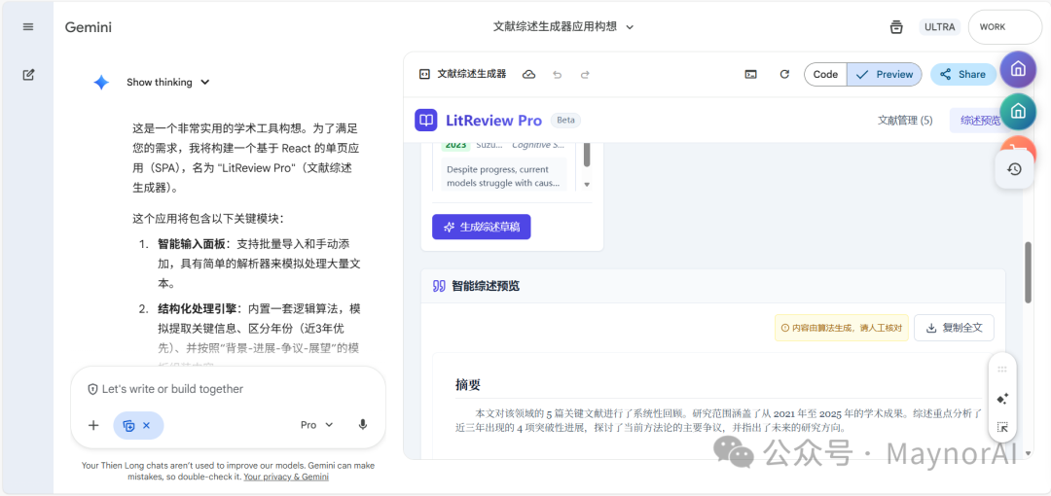The width and height of the screenshot is (1051, 496).
Task: Click 复制全文 copy button
Action: pyautogui.click(x=954, y=329)
